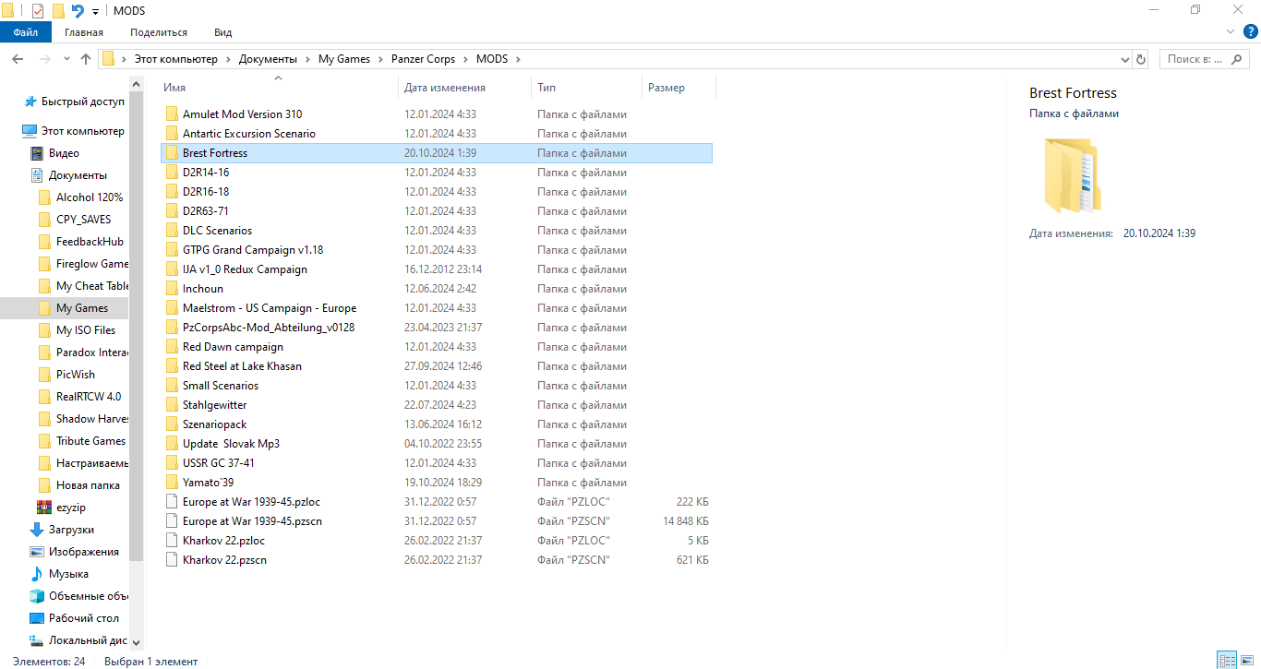This screenshot has height=669, width=1261.
Task: Switch to details list view
Action: click(1227, 660)
